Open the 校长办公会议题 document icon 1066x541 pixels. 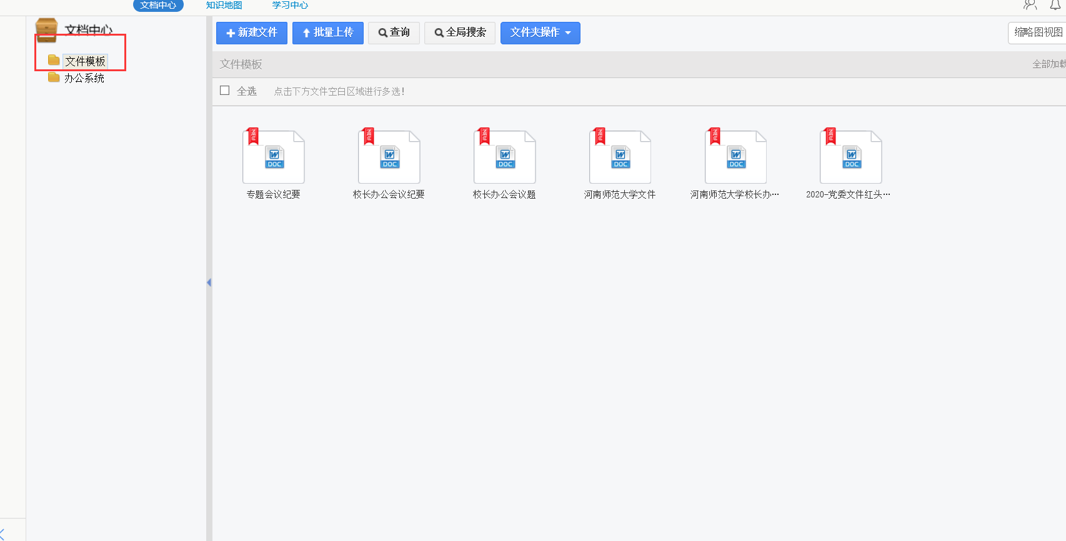[x=504, y=157]
